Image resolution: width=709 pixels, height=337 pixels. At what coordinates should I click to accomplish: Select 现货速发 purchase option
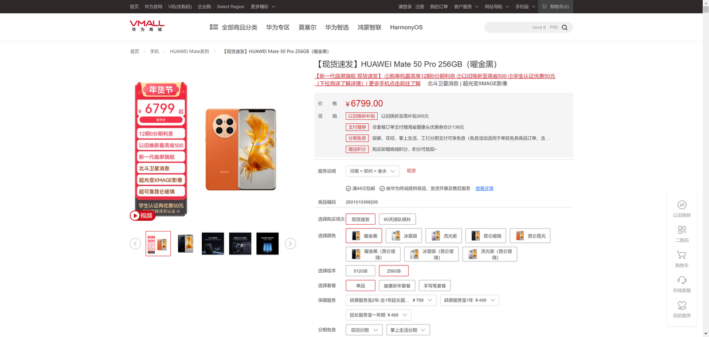click(361, 220)
